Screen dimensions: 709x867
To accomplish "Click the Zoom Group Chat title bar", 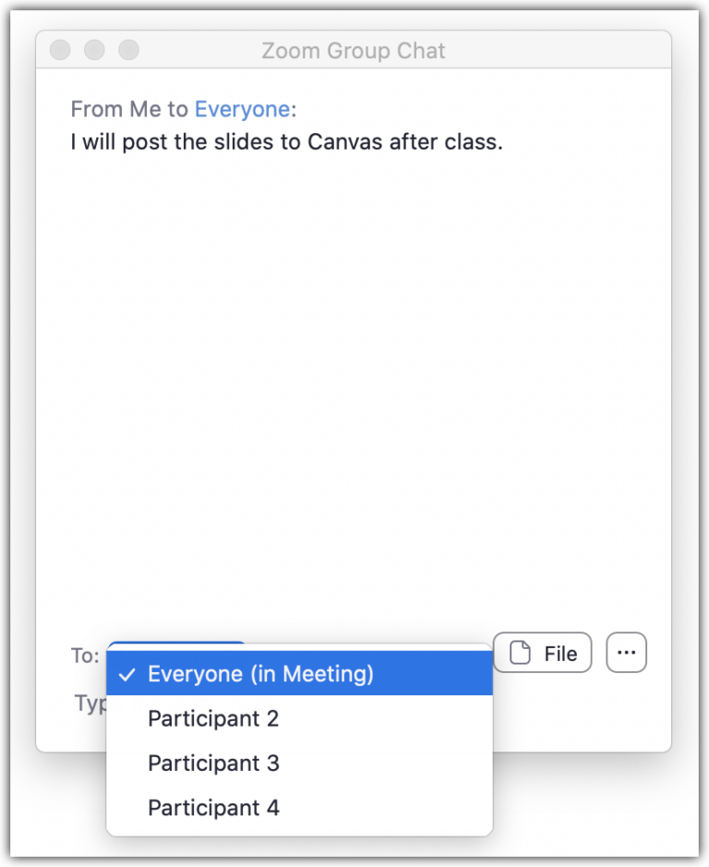I will point(354,51).
